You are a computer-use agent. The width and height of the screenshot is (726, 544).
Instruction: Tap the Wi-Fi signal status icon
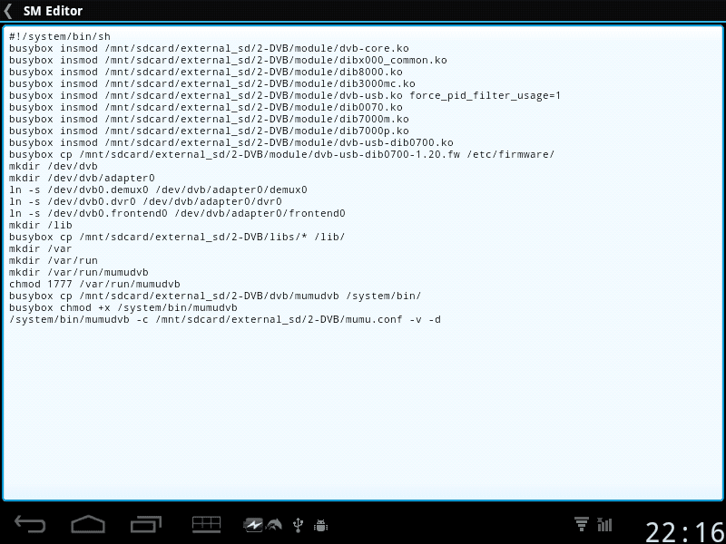point(582,524)
